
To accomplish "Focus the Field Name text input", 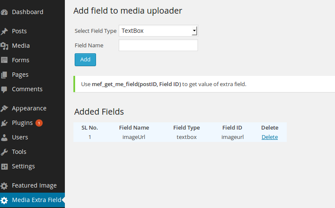I will click(x=158, y=45).
